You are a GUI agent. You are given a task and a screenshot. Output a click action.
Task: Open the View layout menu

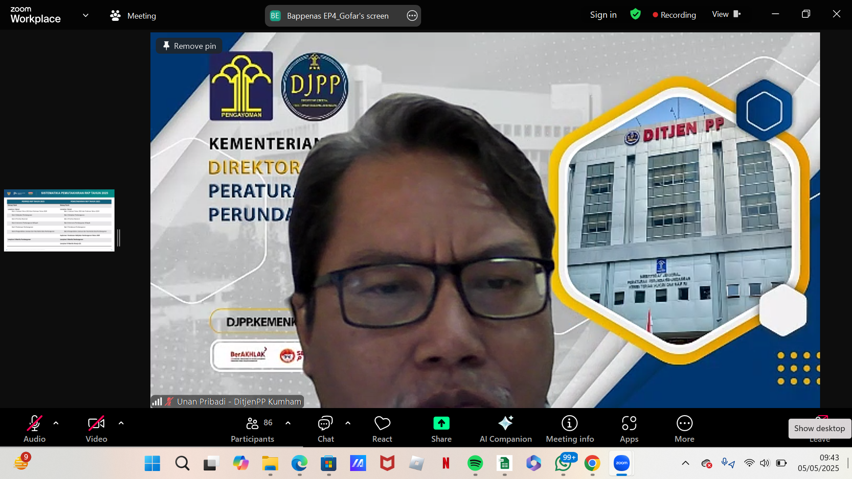coord(726,14)
